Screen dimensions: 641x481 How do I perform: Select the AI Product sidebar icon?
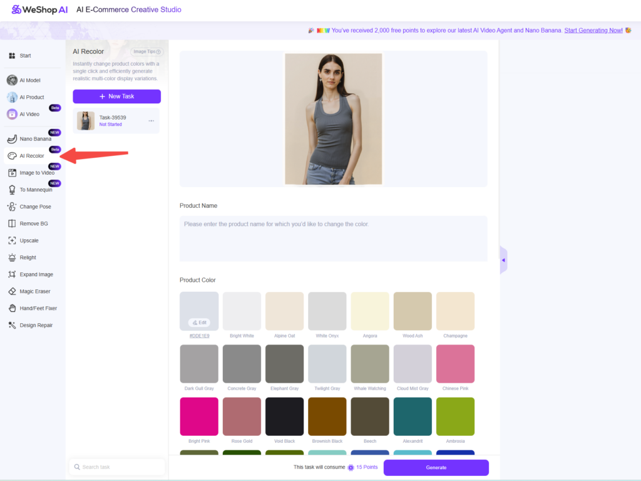coord(12,97)
